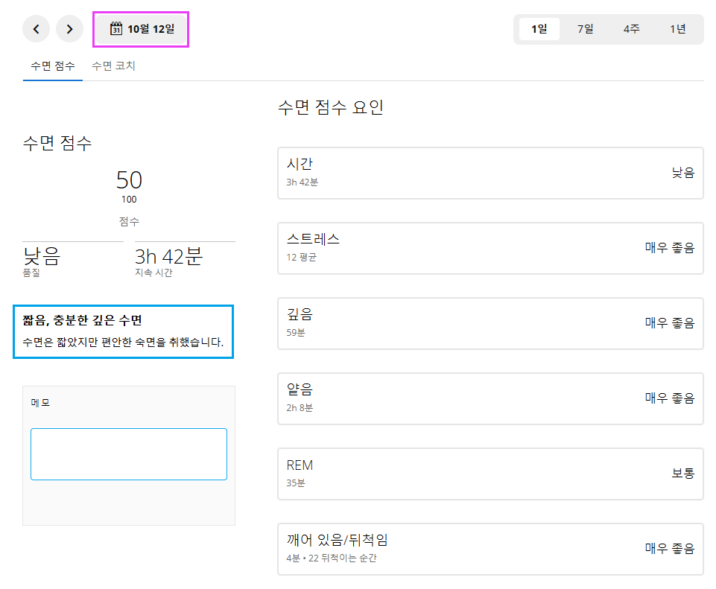Screen dimensions: 716x589
Task: Click the 낮음 rating on 시간 card
Action: coord(683,173)
